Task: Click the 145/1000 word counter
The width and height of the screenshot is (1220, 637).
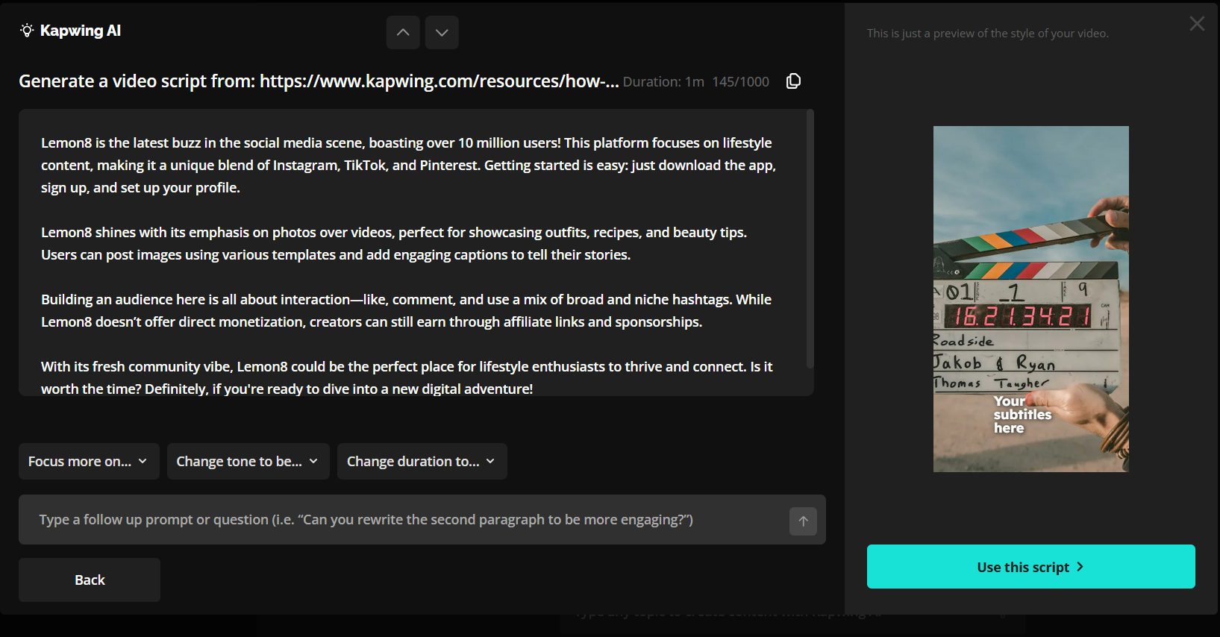Action: tap(740, 82)
